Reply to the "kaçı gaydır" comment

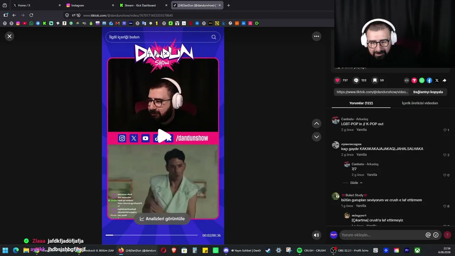(362, 155)
